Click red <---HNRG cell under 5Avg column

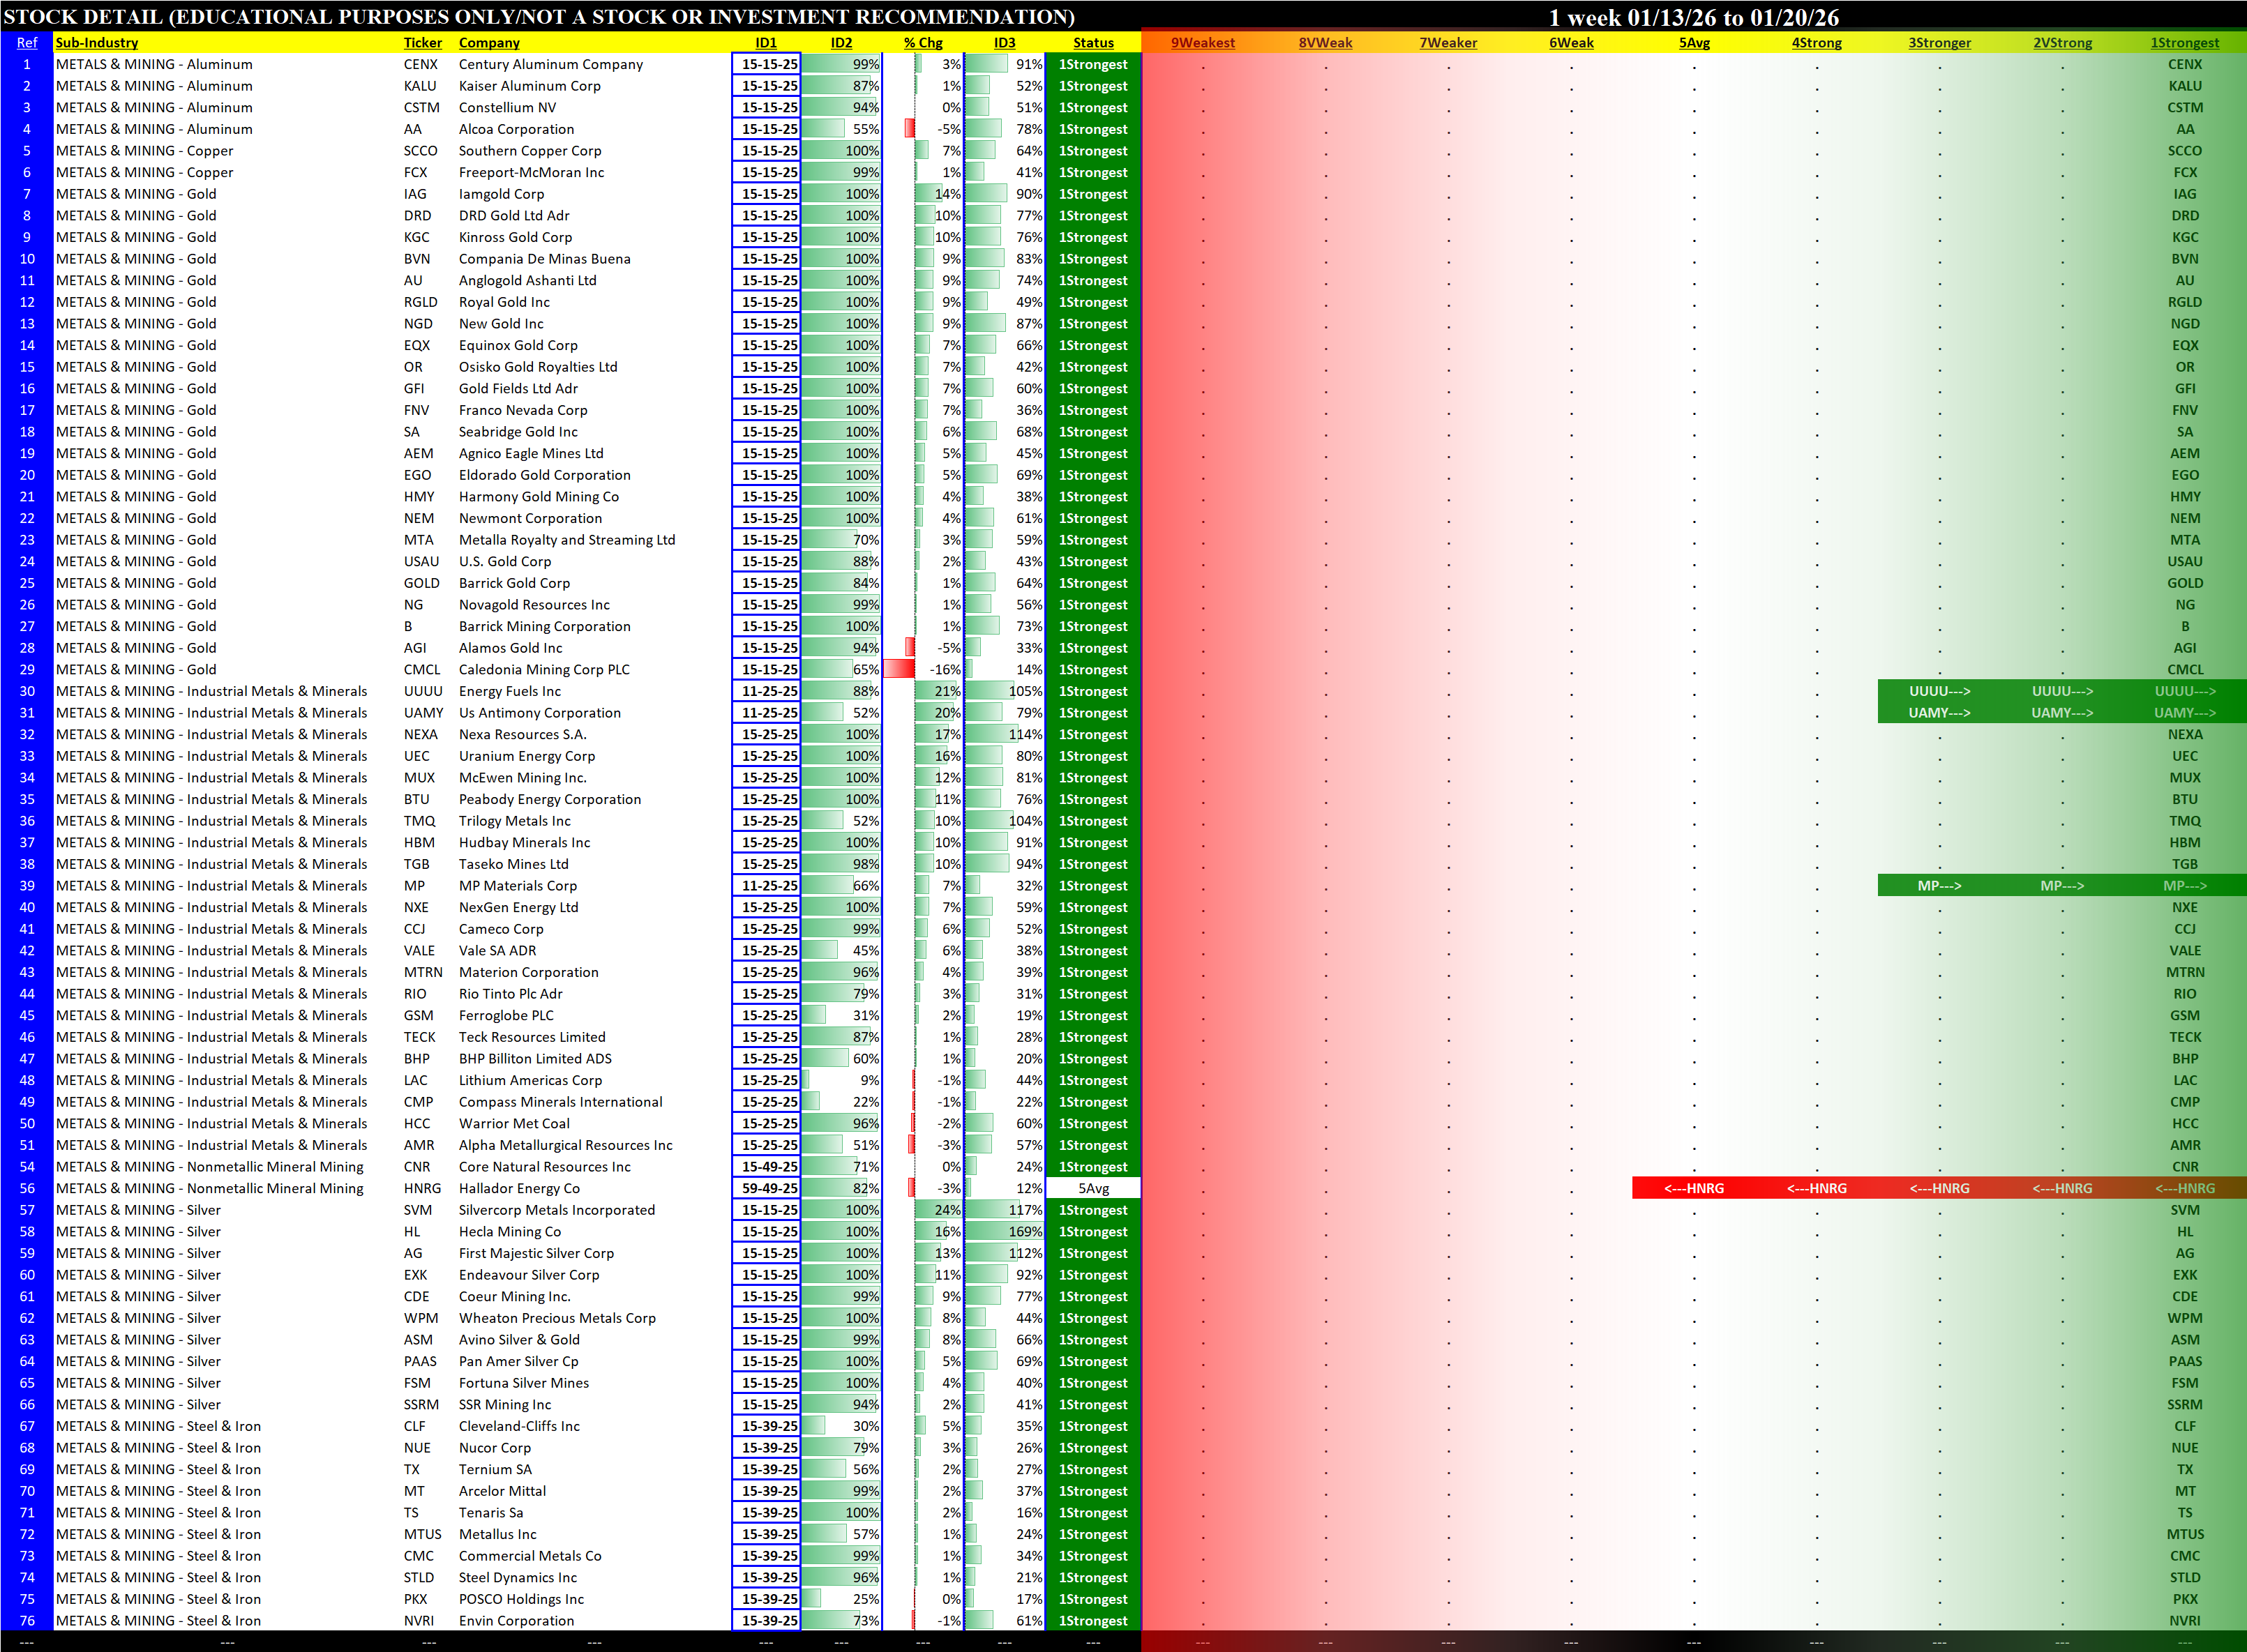[x=1694, y=1188]
